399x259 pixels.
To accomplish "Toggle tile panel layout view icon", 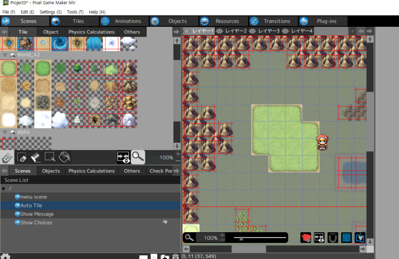I will pyautogui.click(x=124, y=157).
